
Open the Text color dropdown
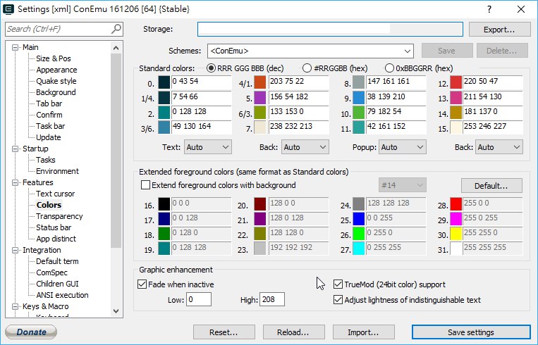[x=208, y=147]
